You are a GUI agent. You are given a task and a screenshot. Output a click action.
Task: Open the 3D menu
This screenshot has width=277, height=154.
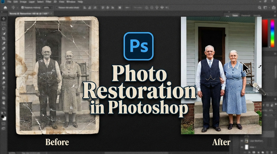55,2
